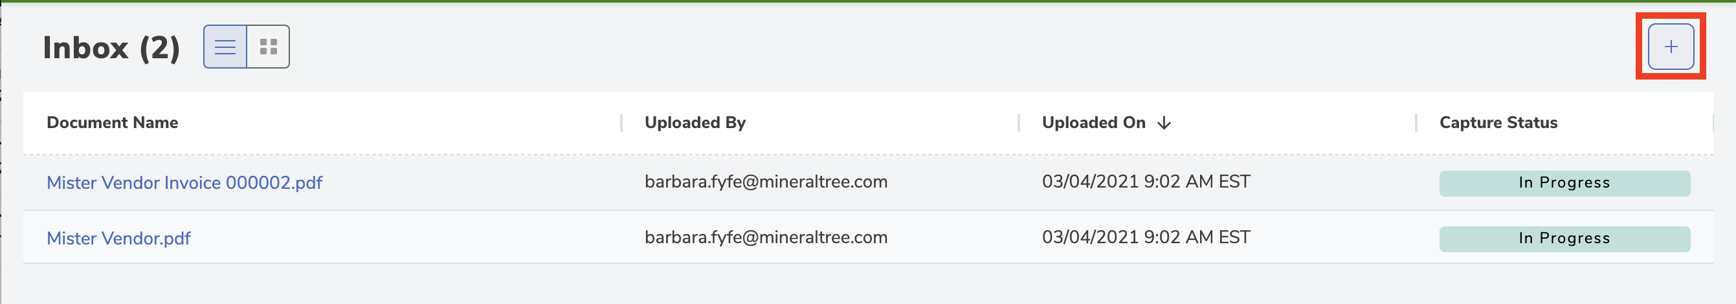This screenshot has width=1736, height=304.
Task: Click the first row's In Progress badge
Action: click(1565, 183)
